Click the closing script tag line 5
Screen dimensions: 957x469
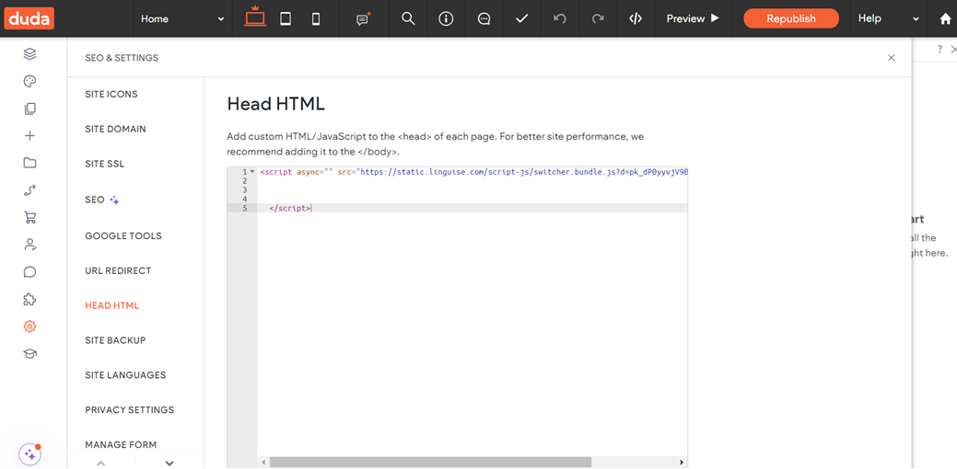click(x=290, y=209)
